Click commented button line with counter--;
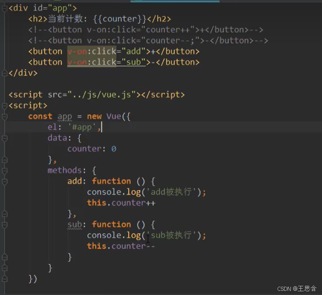Screen dimensions: 322x295 click(148, 41)
